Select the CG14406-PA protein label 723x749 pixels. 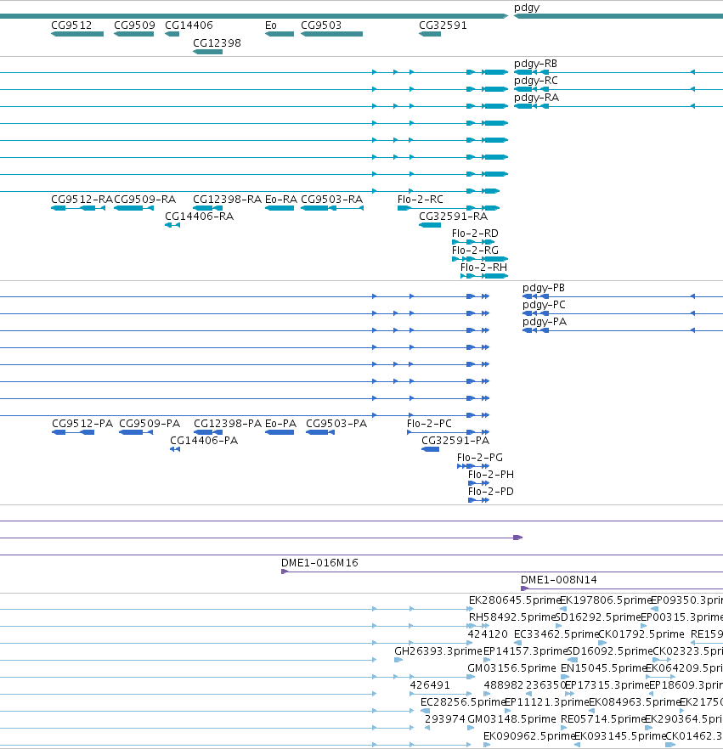point(204,441)
